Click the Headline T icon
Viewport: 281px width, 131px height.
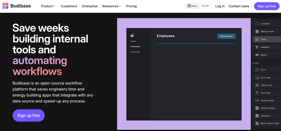tap(257, 47)
